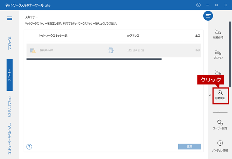Open プロパティ for the scanner

(218, 55)
